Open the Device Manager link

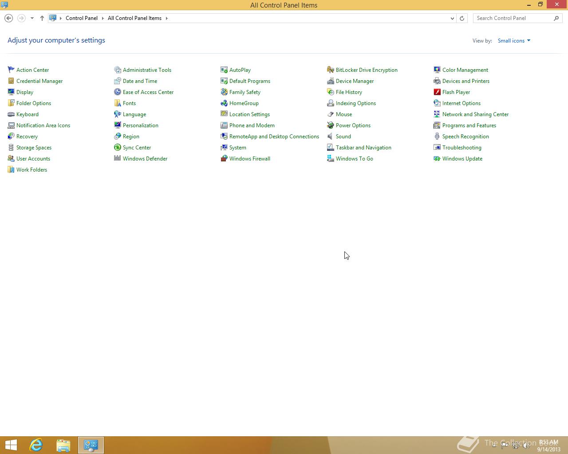[355, 81]
